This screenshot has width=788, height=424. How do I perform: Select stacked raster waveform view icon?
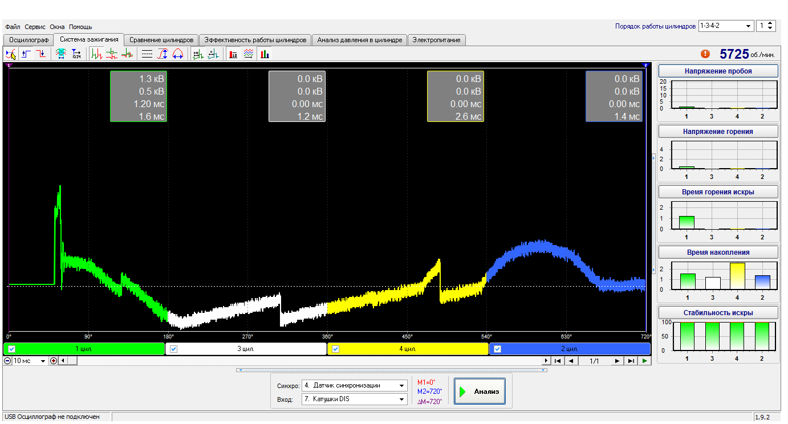pyautogui.click(x=112, y=54)
